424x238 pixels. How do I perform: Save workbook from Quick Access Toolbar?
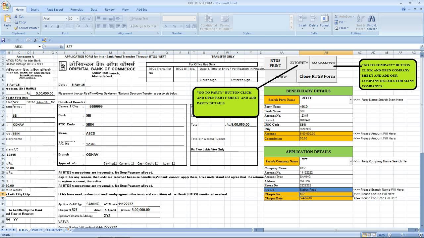3,40
